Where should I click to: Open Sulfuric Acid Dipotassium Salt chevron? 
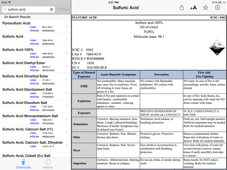67,93
